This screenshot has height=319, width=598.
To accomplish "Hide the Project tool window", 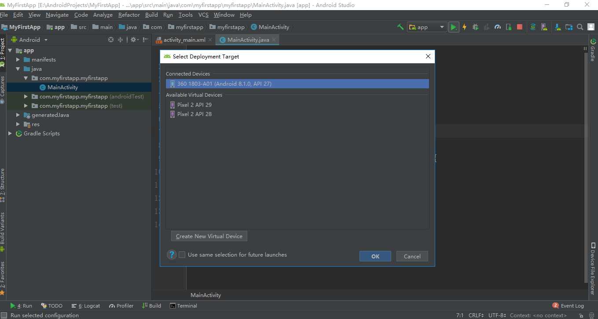I will 145,40.
